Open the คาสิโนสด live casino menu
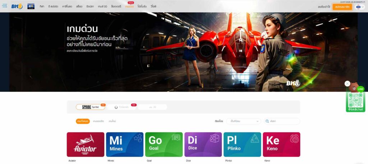Viewport: 368px width, 164px height. tap(67, 6)
